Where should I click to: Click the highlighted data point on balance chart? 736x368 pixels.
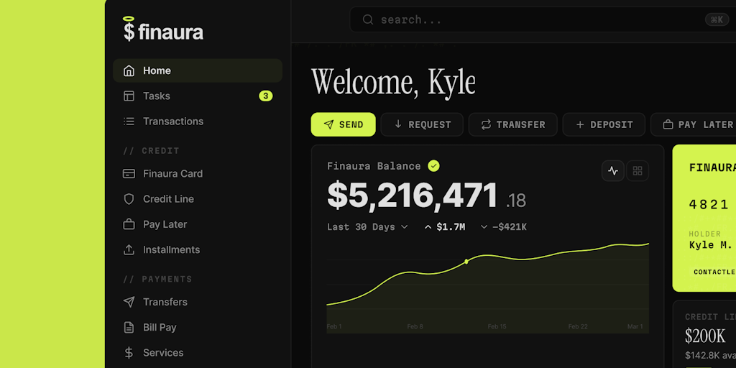pyautogui.click(x=466, y=262)
